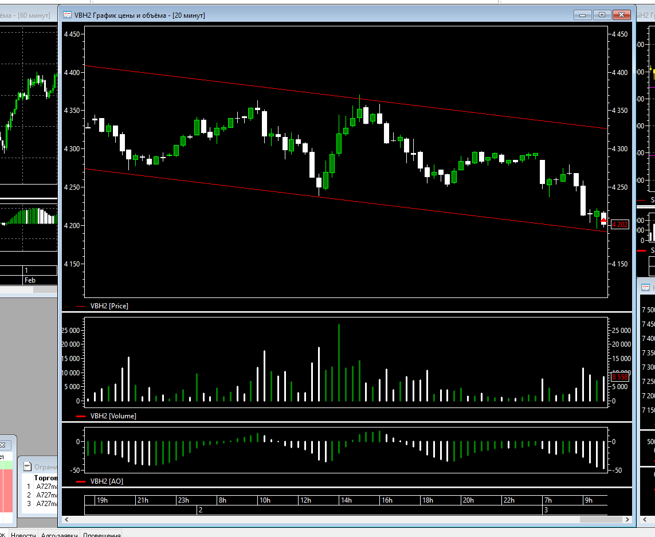Switch to the Алго-заявки tab
The height and width of the screenshot is (537, 655).
(59, 534)
